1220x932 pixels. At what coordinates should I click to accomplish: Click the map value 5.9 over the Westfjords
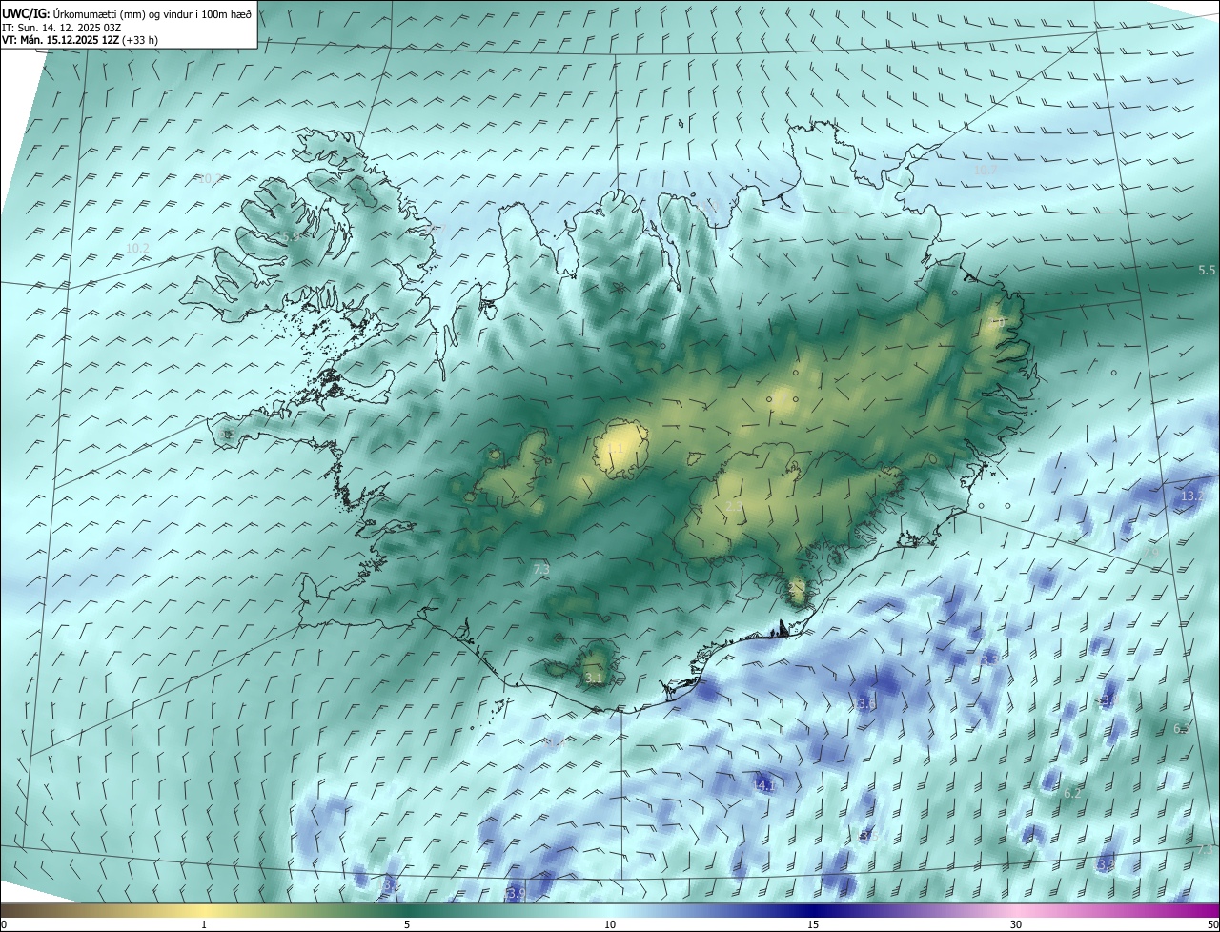click(x=291, y=236)
